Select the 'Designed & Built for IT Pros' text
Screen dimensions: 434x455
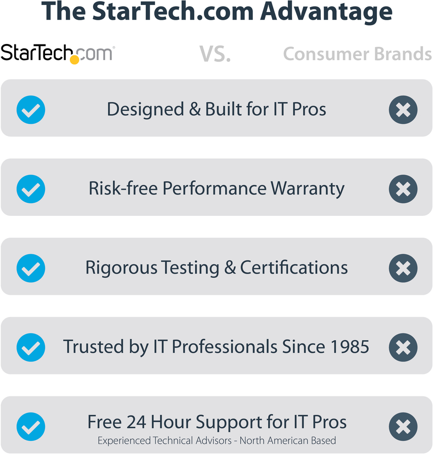pyautogui.click(x=216, y=109)
